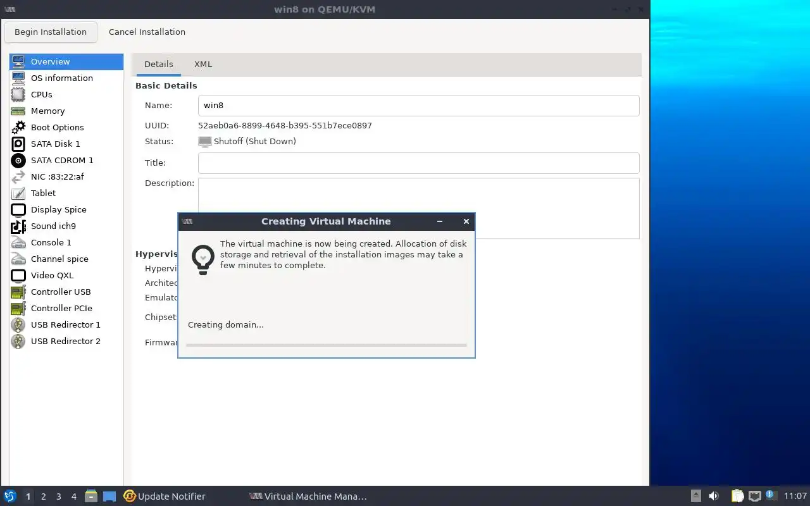Select the Sound ich9 music icon

click(x=18, y=226)
